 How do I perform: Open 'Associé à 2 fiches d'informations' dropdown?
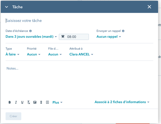[x=122, y=102]
